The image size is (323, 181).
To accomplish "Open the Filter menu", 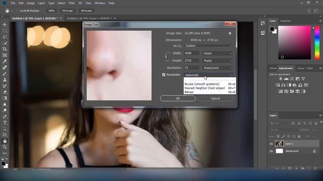I will tap(72, 3).
